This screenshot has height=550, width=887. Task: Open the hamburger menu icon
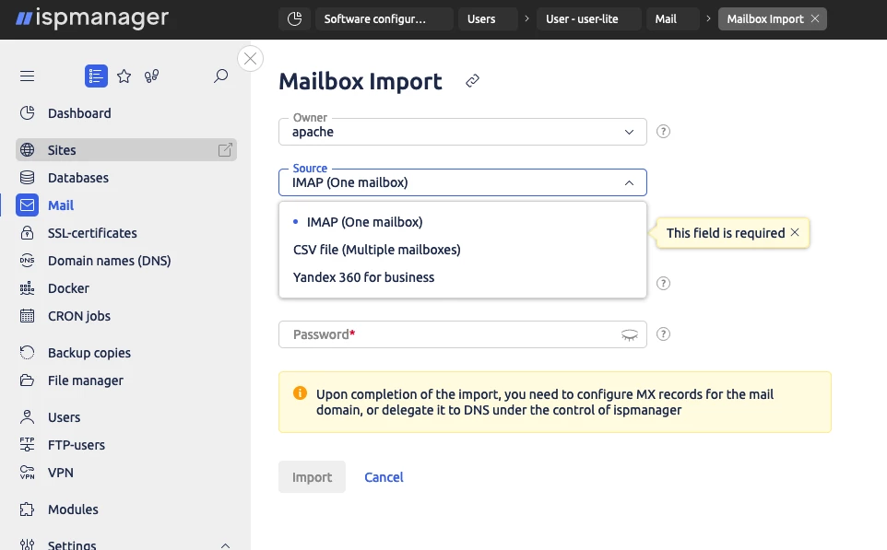27,76
